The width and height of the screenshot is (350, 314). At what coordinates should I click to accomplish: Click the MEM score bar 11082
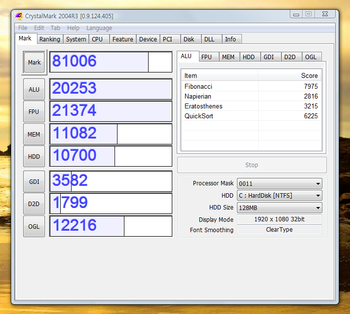tap(111, 134)
